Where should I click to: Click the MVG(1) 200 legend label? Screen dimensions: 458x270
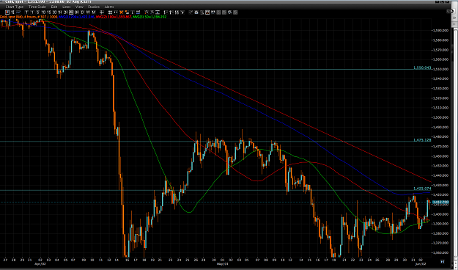tap(76, 17)
